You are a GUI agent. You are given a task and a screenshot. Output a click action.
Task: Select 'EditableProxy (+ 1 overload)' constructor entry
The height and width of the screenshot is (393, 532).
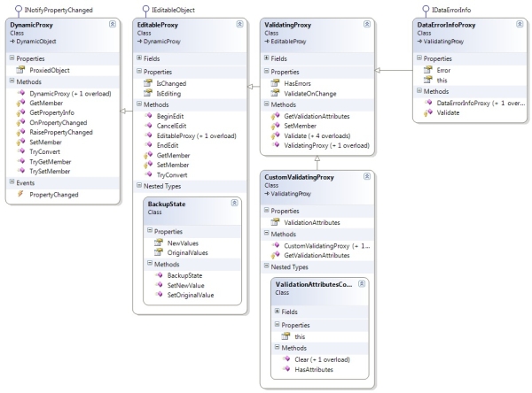pos(197,135)
